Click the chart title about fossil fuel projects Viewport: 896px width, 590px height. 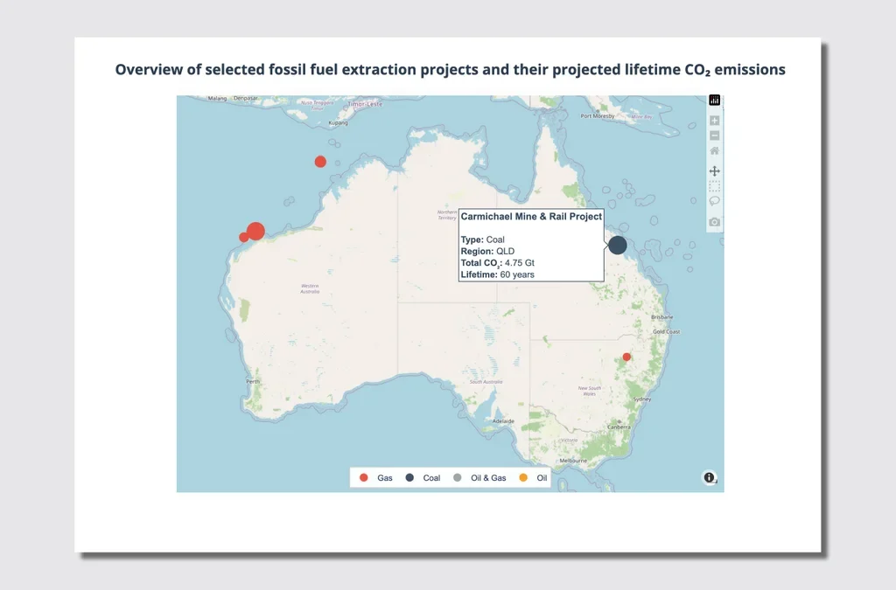click(x=451, y=70)
